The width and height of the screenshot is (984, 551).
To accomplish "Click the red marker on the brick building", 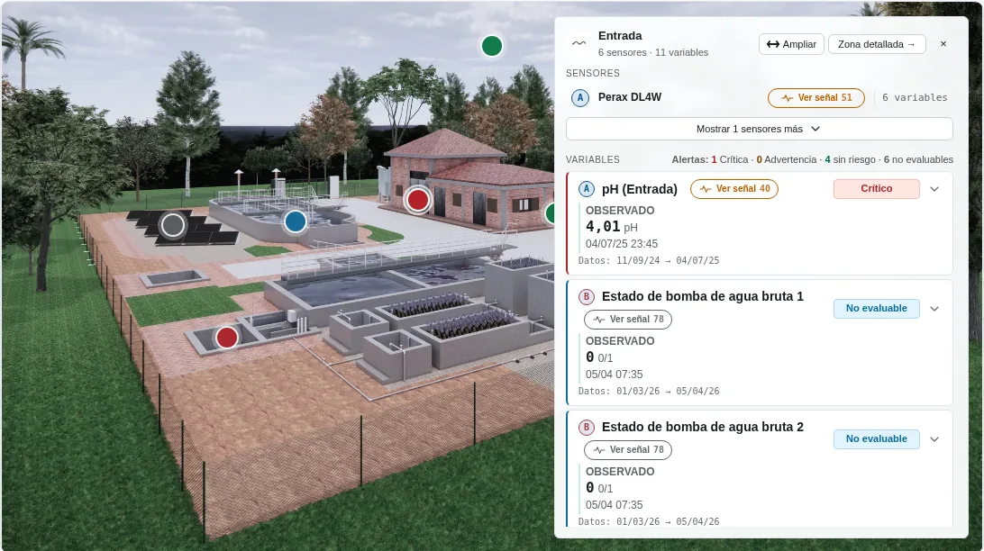I will (x=418, y=200).
